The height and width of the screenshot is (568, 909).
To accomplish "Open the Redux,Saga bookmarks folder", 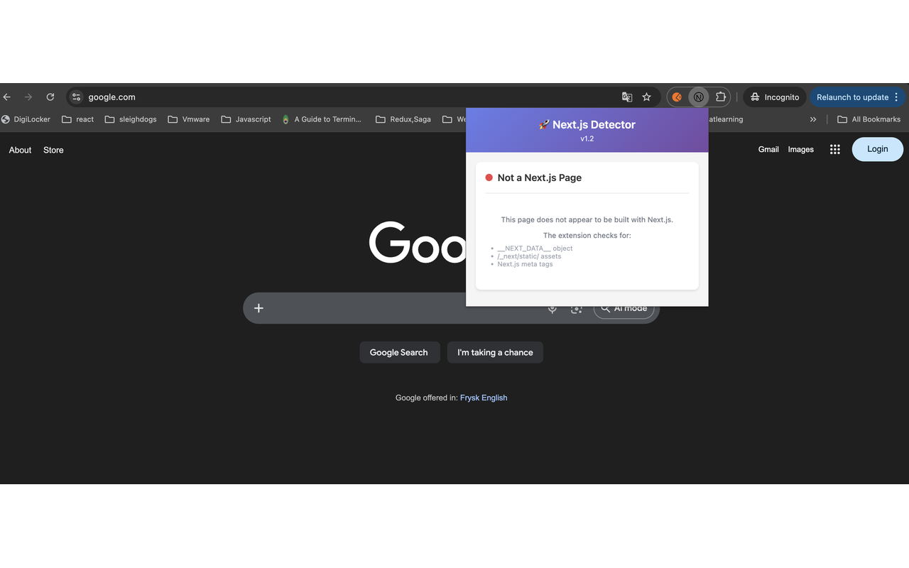I will (x=403, y=119).
